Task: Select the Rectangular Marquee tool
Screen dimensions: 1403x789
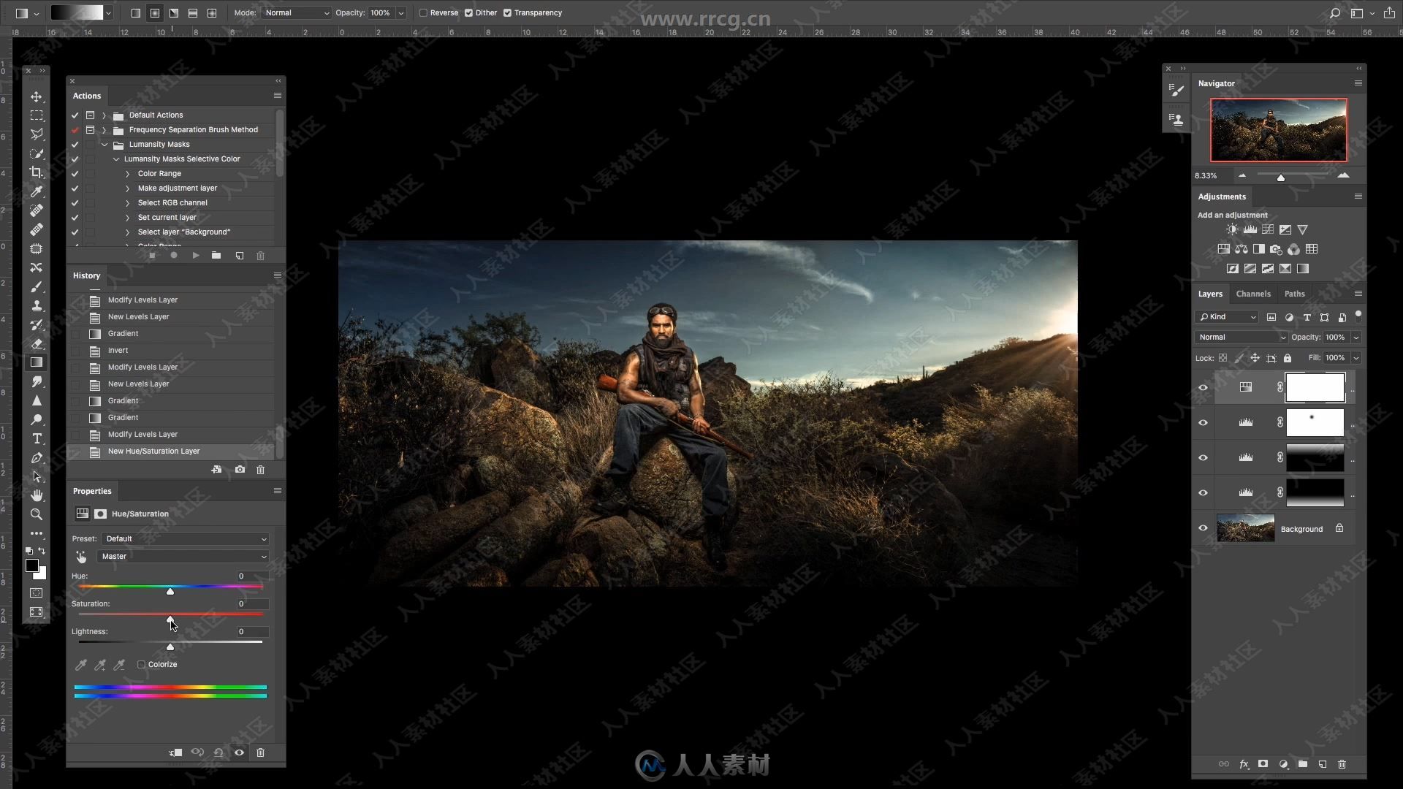Action: click(x=37, y=115)
